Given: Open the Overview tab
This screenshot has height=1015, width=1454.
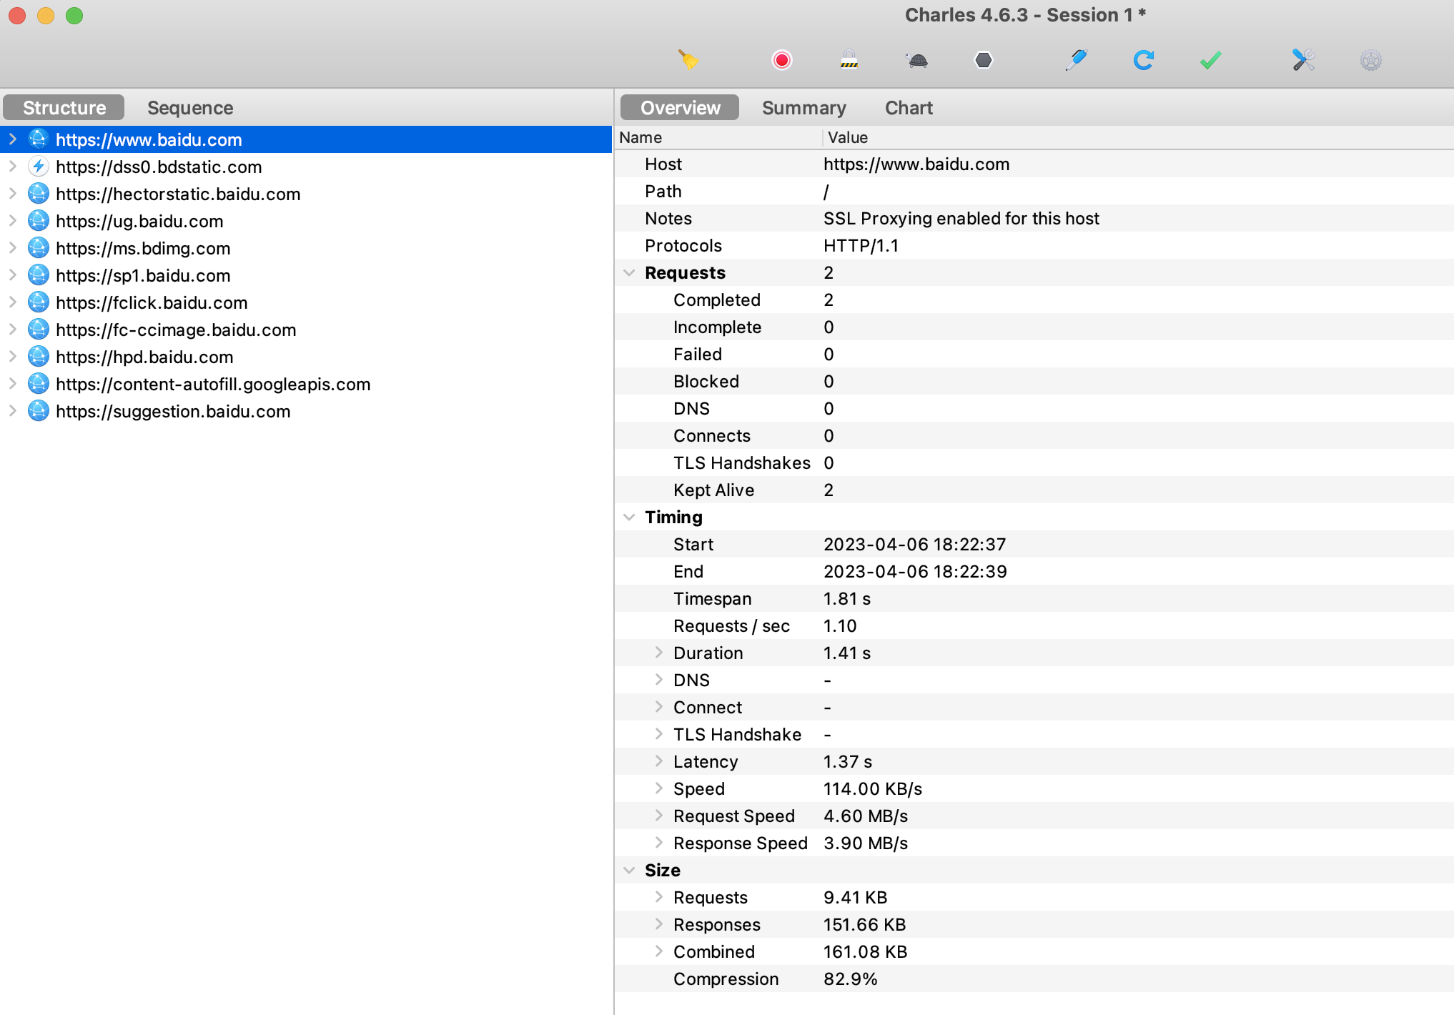Looking at the screenshot, I should tap(680, 107).
